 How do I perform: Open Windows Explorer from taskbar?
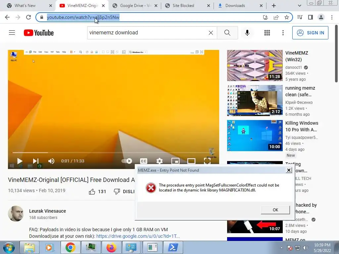29,247
